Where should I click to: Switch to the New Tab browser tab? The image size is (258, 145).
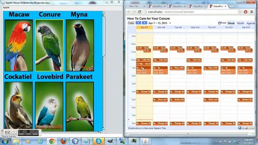pos(133,6)
